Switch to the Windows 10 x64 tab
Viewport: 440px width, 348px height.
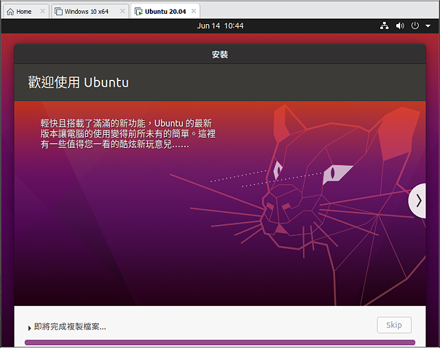click(85, 12)
